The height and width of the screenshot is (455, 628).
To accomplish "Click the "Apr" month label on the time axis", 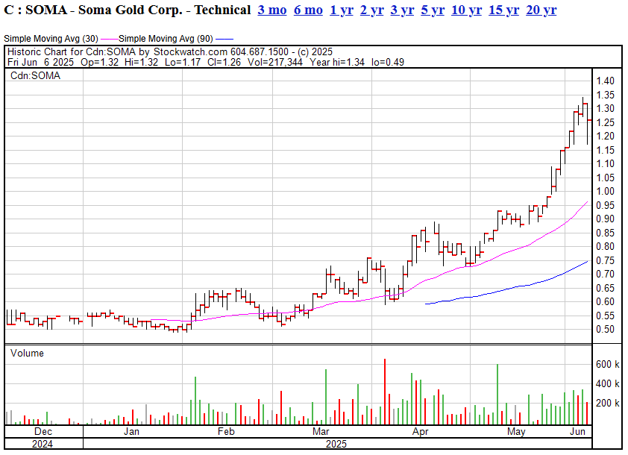I will (421, 431).
